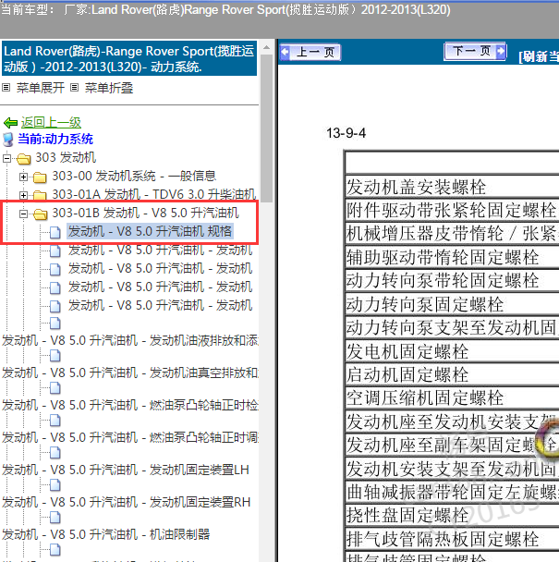The image size is (559, 562).
Task: Click table row 附件驱动带张紧轮固定螺栓
Action: [x=452, y=210]
